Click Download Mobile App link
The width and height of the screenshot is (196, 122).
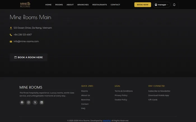tap(158, 95)
